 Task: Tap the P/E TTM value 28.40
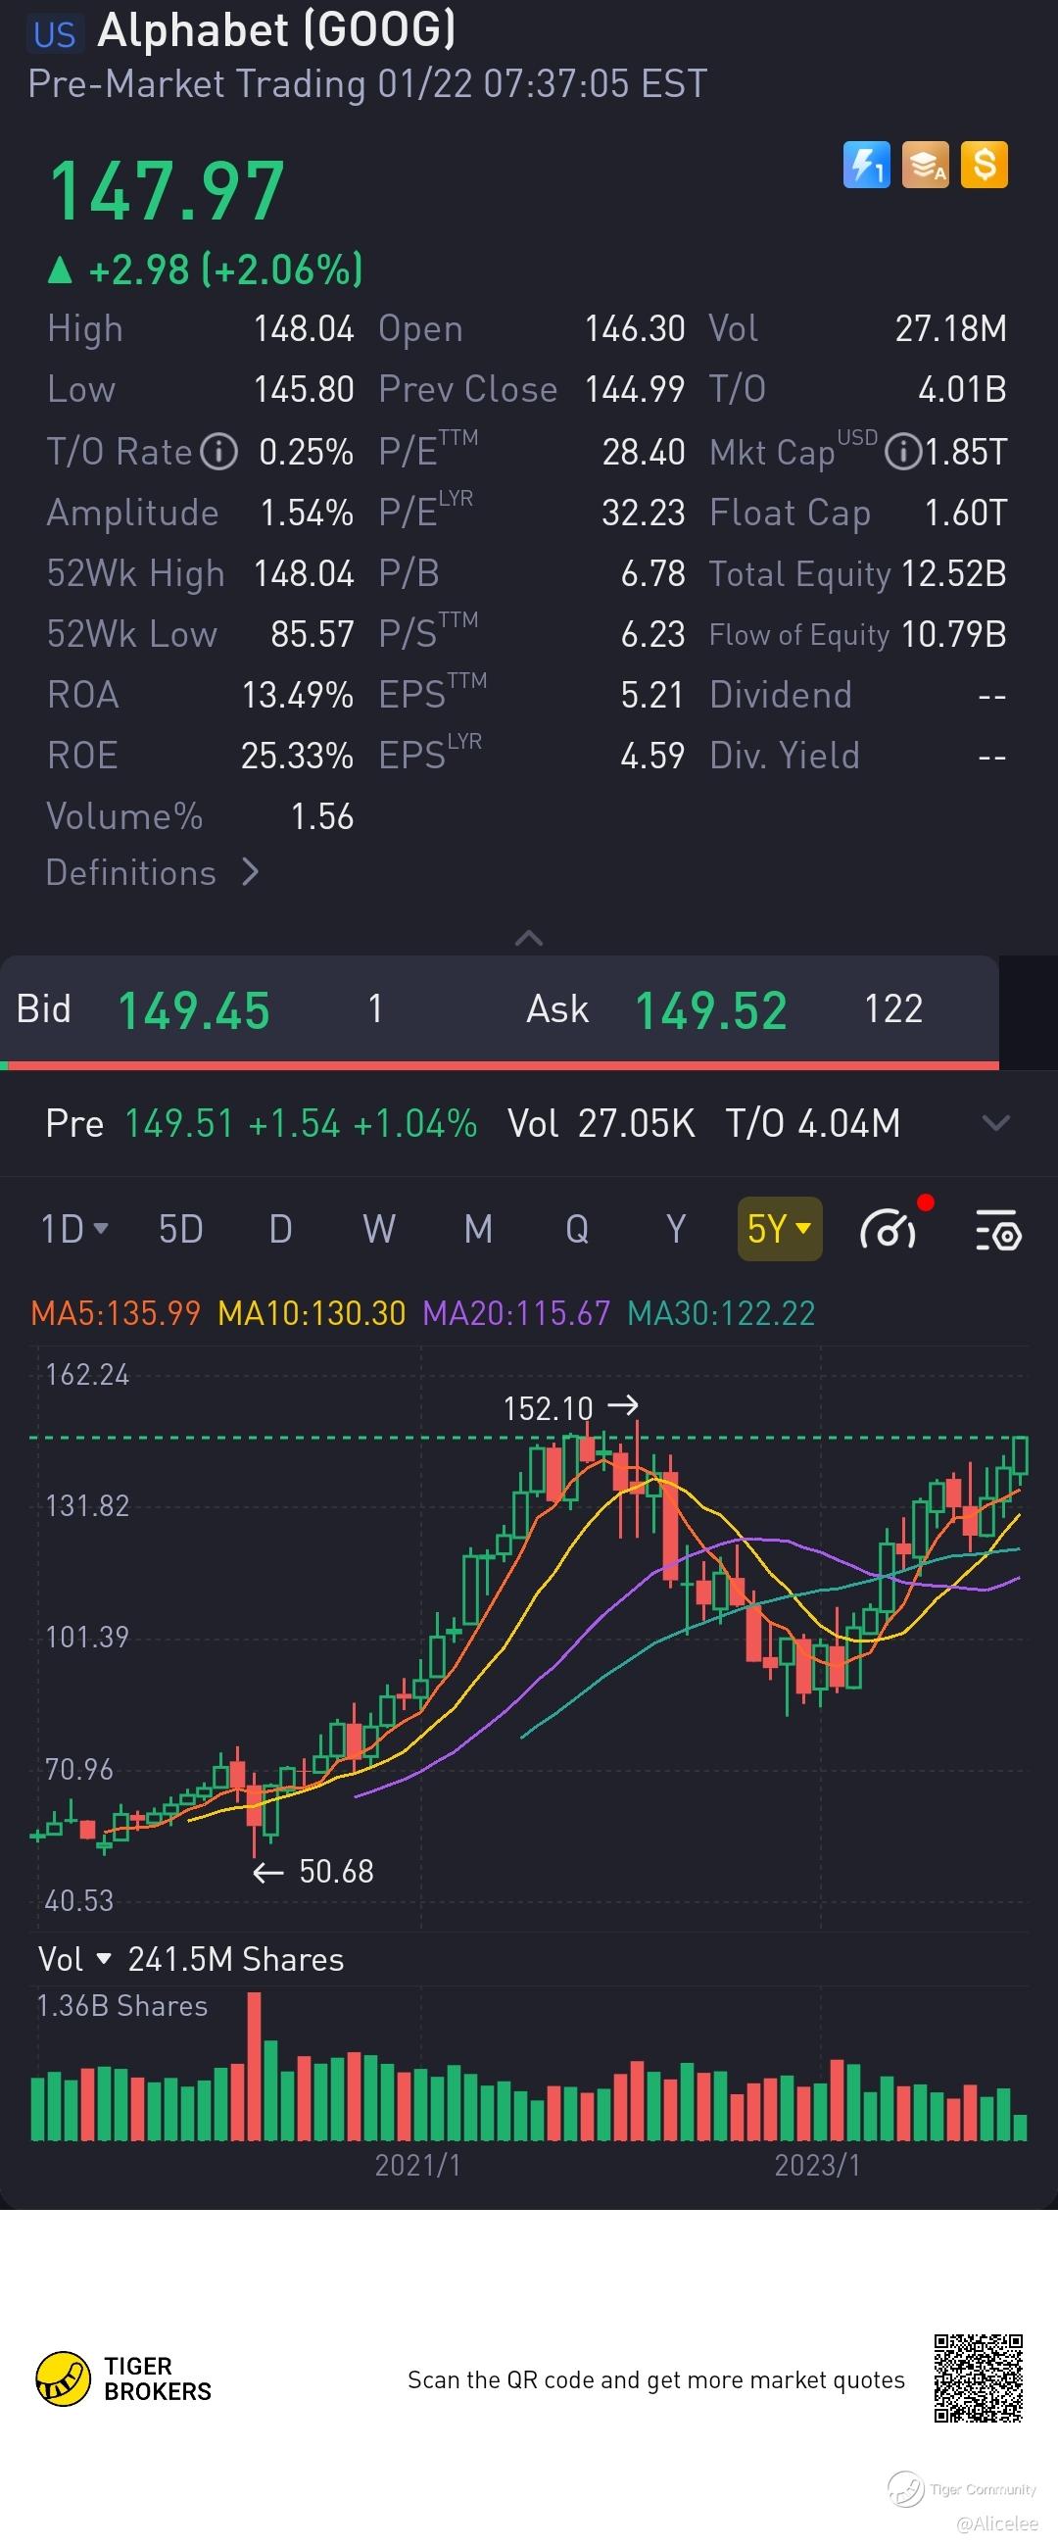(644, 452)
